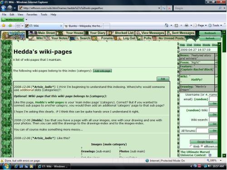
Task: Click the red Stop loading icon
Action: (169, 8)
